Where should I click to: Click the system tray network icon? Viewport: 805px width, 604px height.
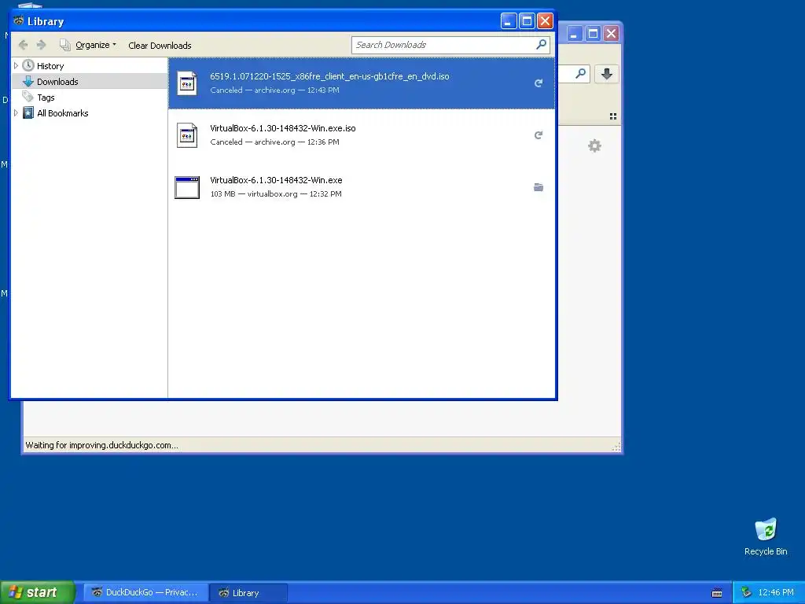(746, 593)
